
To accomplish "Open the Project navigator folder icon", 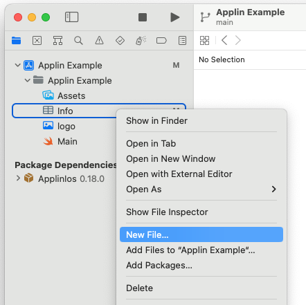I will 17,41.
